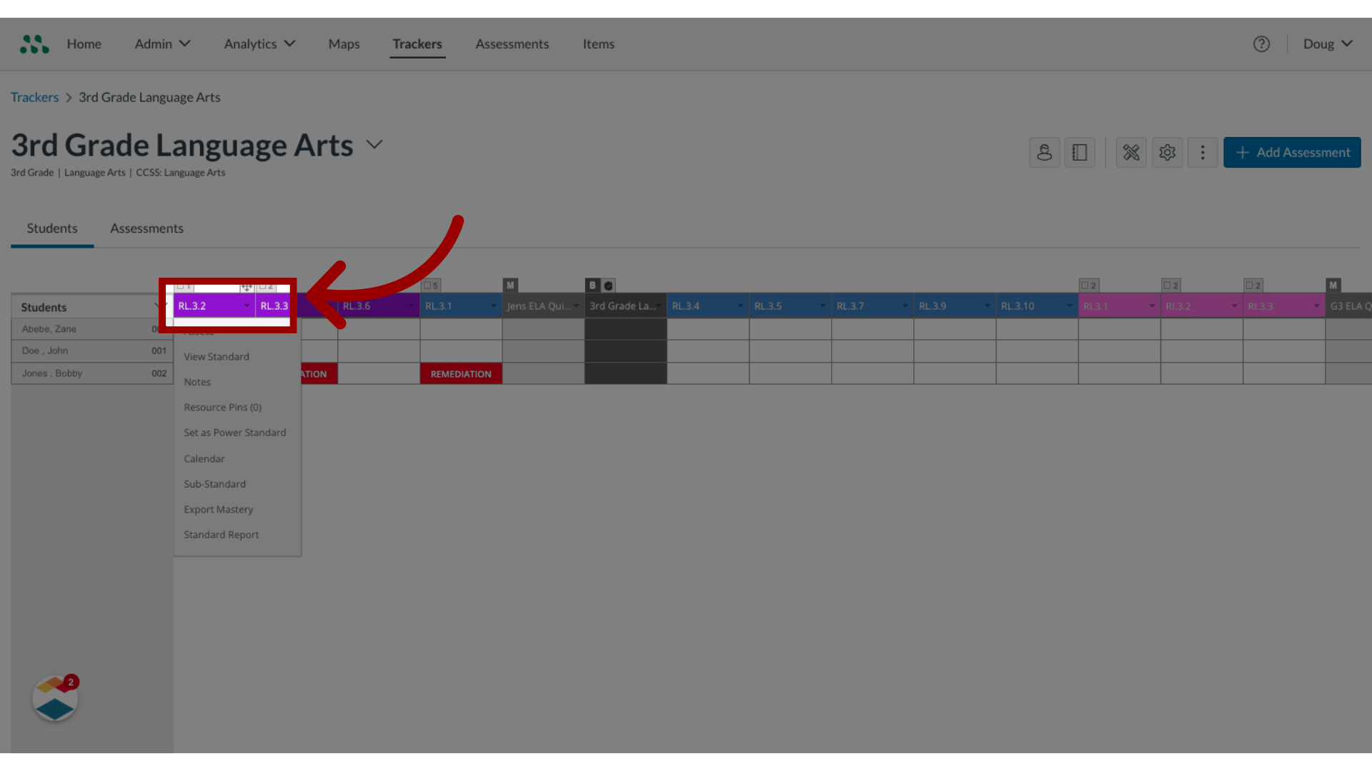
Task: Open the column layout panel icon
Action: (1079, 151)
